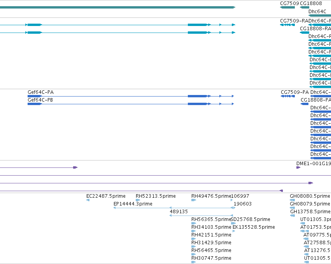Select the CG7509-RA transcript
Image resolution: width=331 pixels, height=264 pixels.
287,25
